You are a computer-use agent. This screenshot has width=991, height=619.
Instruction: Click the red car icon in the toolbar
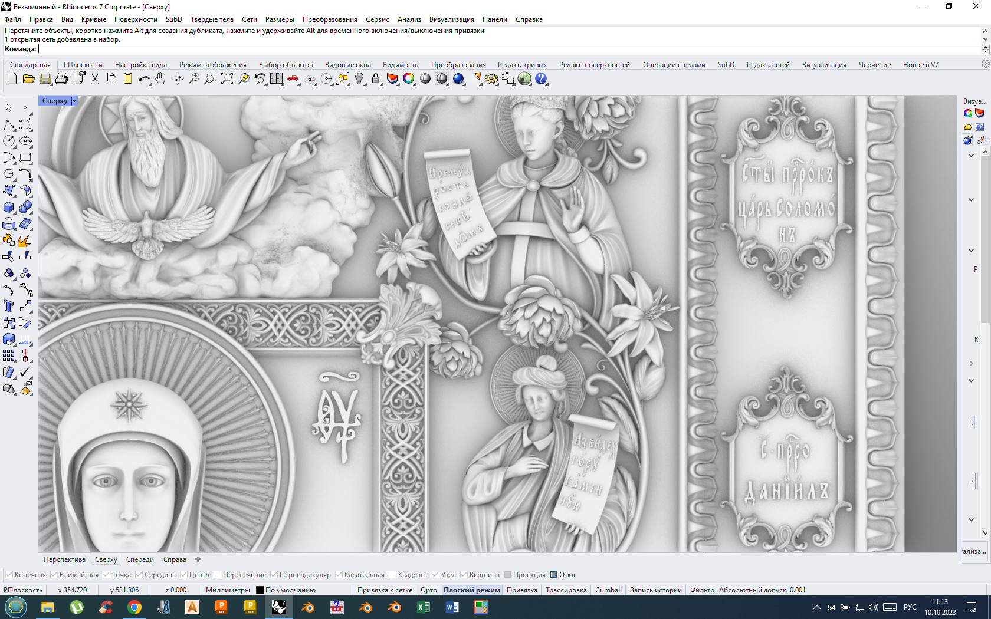click(x=293, y=78)
